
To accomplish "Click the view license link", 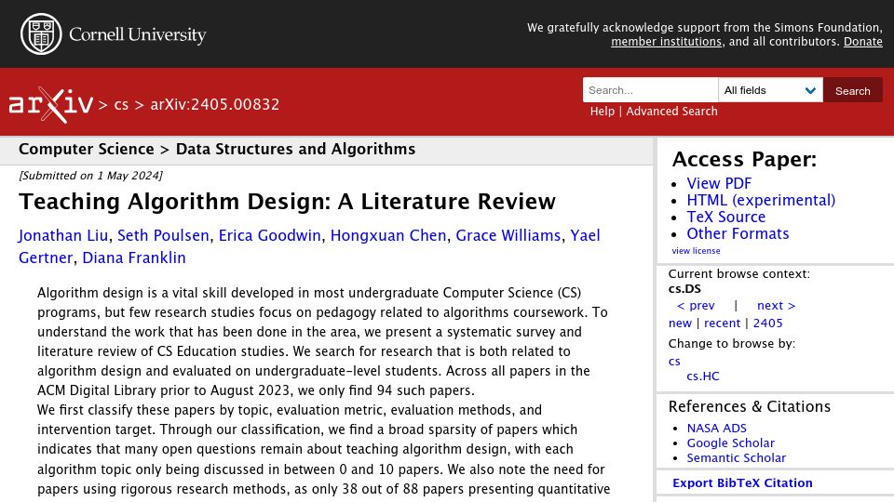I will click(696, 251).
